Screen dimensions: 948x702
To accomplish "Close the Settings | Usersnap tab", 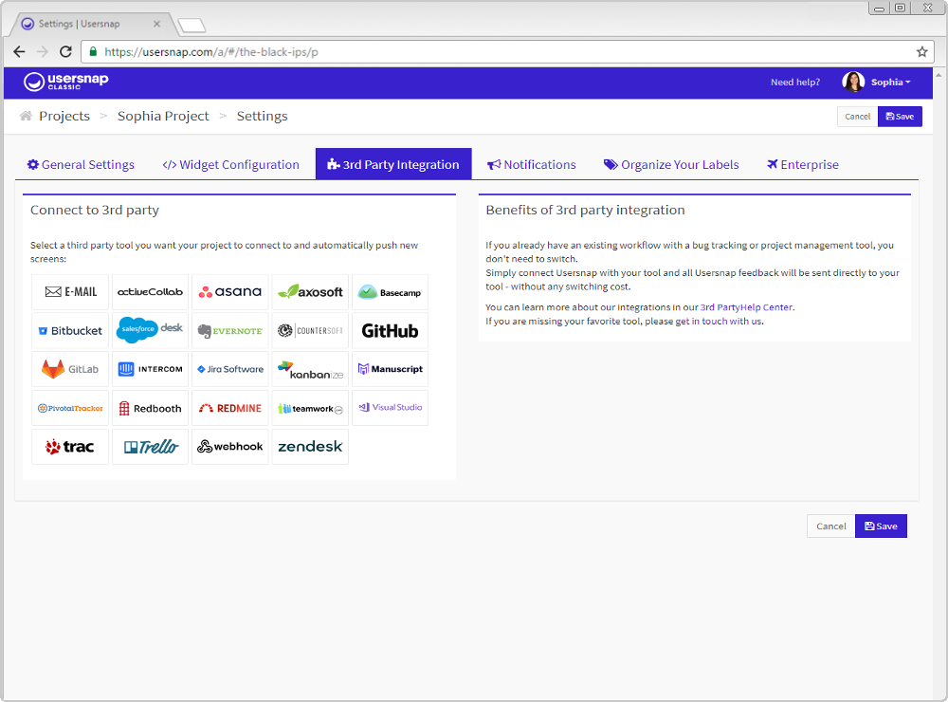I will 156,24.
